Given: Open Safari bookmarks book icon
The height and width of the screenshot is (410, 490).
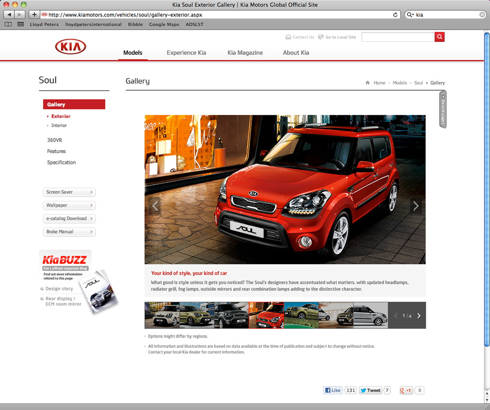Looking at the screenshot, I should [x=8, y=24].
